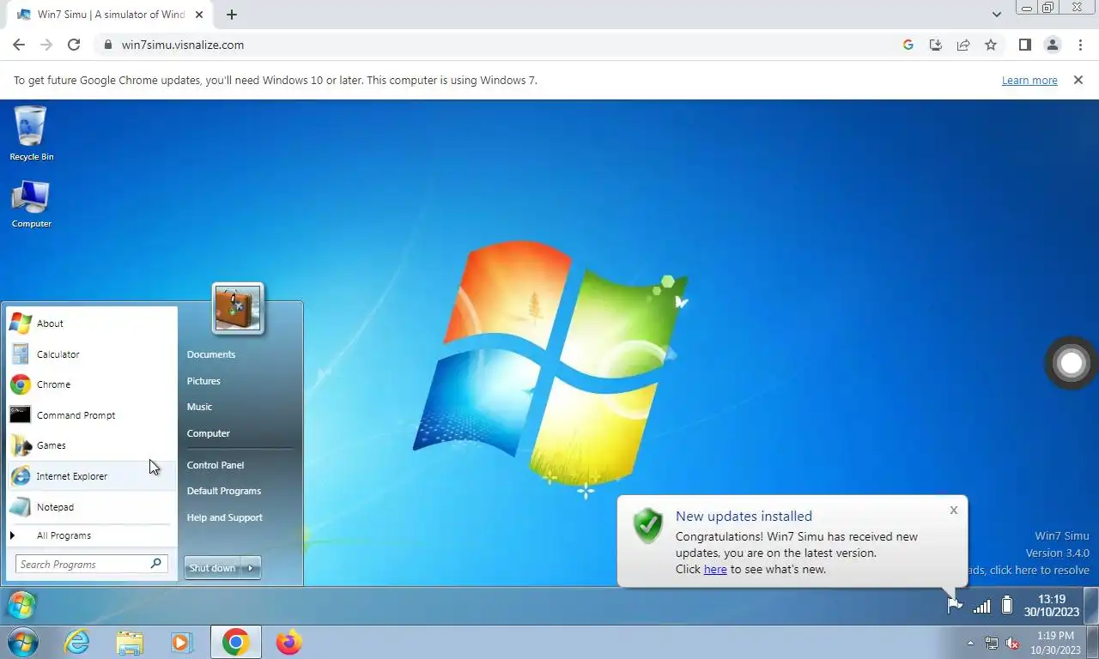Open Music in the Start menu
This screenshot has width=1099, height=659.
click(x=199, y=407)
